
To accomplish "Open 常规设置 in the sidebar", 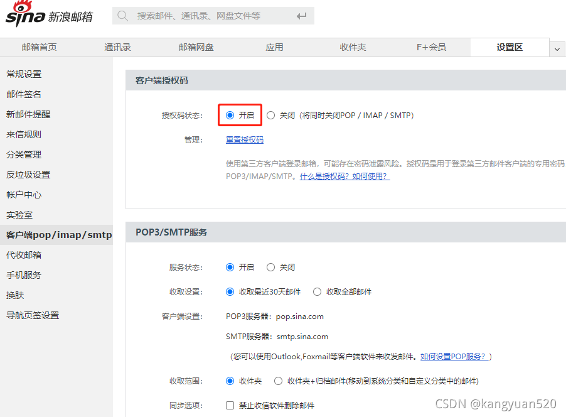I will [24, 74].
